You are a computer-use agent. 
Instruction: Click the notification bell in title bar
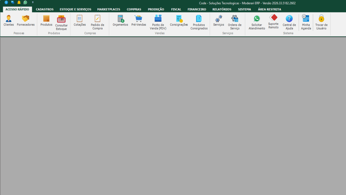coord(19,2)
